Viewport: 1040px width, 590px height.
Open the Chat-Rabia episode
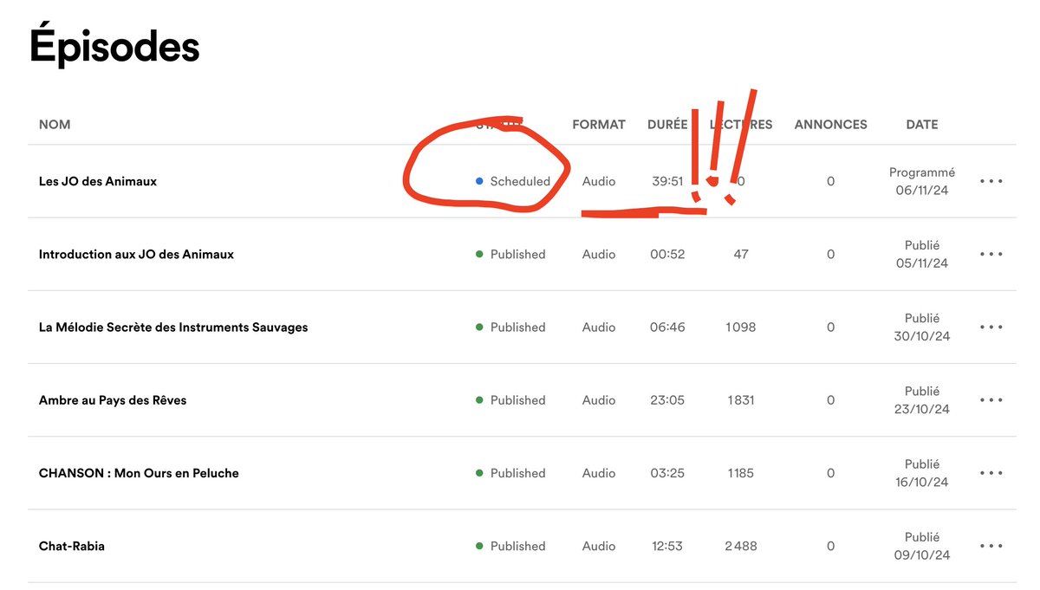(72, 546)
